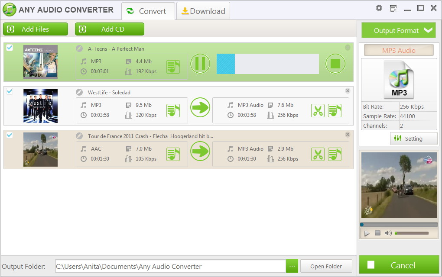Click the output folder path field

coord(169,266)
